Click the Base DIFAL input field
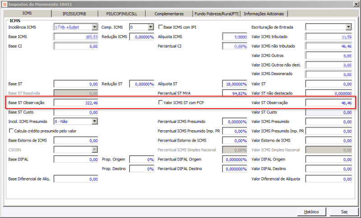This screenshot has height=218, width=361. (x=76, y=159)
